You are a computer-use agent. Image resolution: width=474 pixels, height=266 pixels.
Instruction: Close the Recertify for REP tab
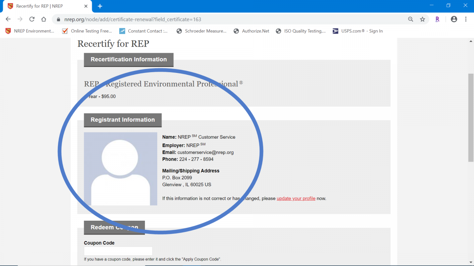point(86,6)
